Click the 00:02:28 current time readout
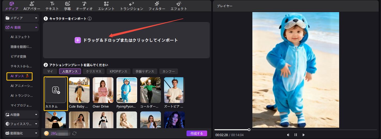381x139 pixels. [222, 135]
